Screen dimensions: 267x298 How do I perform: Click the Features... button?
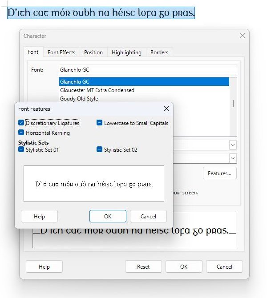click(219, 173)
